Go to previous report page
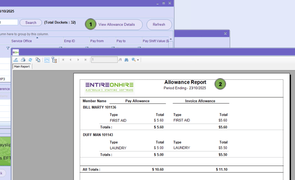295x180 pixels. click(70, 60)
